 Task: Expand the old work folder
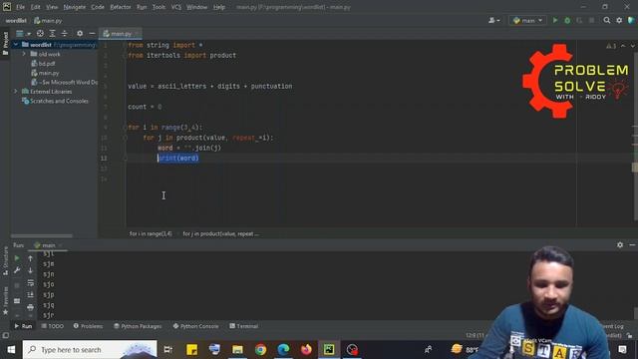[24, 54]
